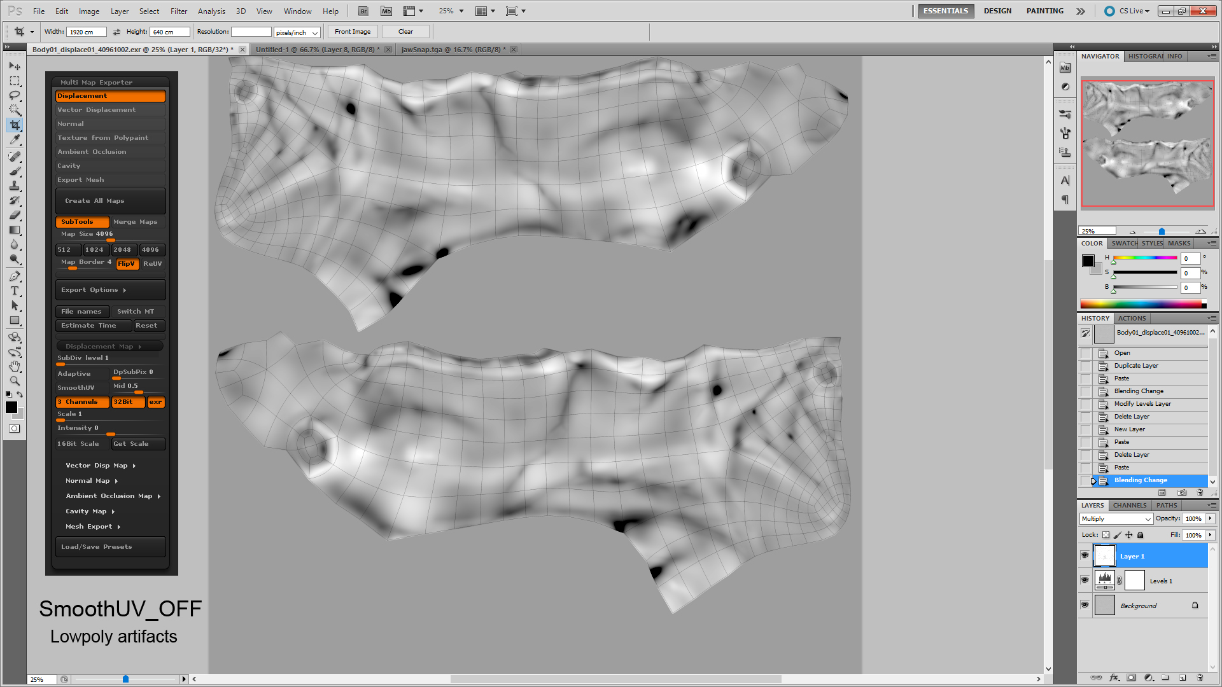
Task: Select the Brush tool
Action: pos(15,171)
